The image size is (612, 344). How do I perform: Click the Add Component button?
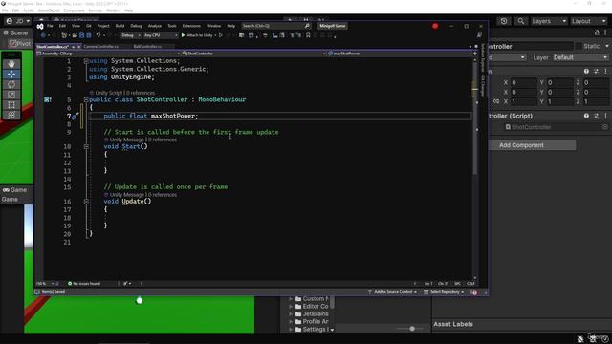(533, 145)
